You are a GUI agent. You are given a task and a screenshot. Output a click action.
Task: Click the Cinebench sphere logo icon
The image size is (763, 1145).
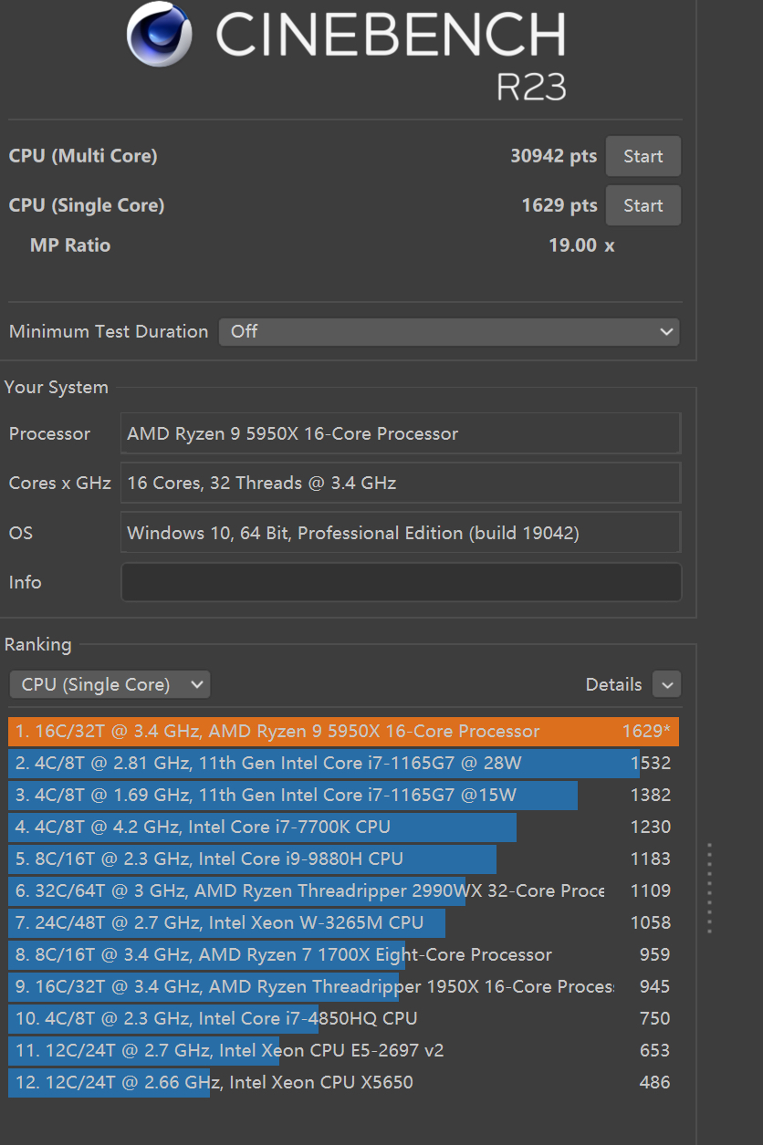coord(160,35)
